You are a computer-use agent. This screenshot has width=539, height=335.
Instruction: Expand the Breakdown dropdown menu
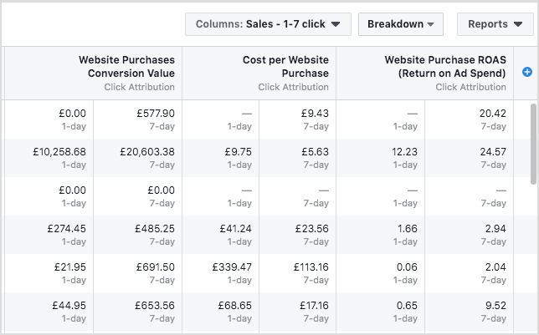coord(400,24)
